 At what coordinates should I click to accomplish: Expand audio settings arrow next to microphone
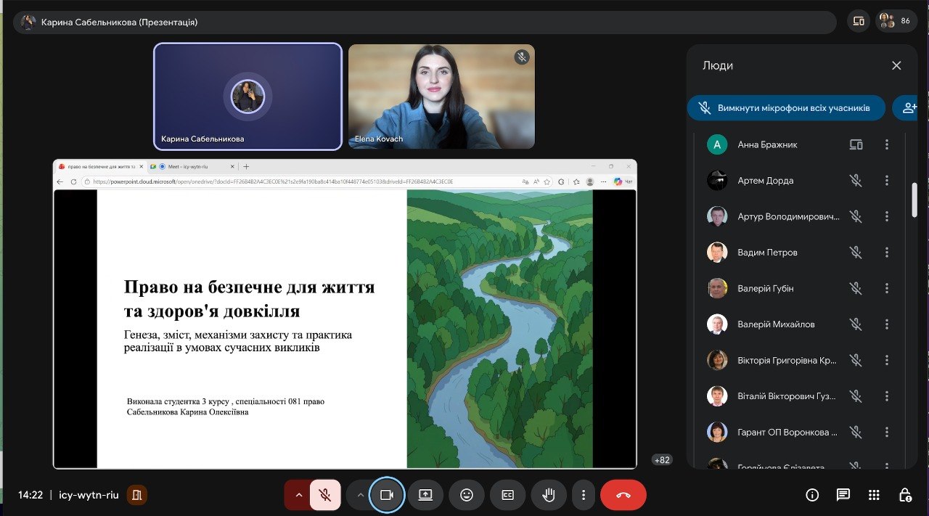tap(298, 495)
